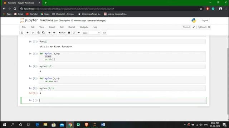The height and width of the screenshot is (128, 229).
Task: Click the red extension icon in Chrome toolbar
Action: 208,9
